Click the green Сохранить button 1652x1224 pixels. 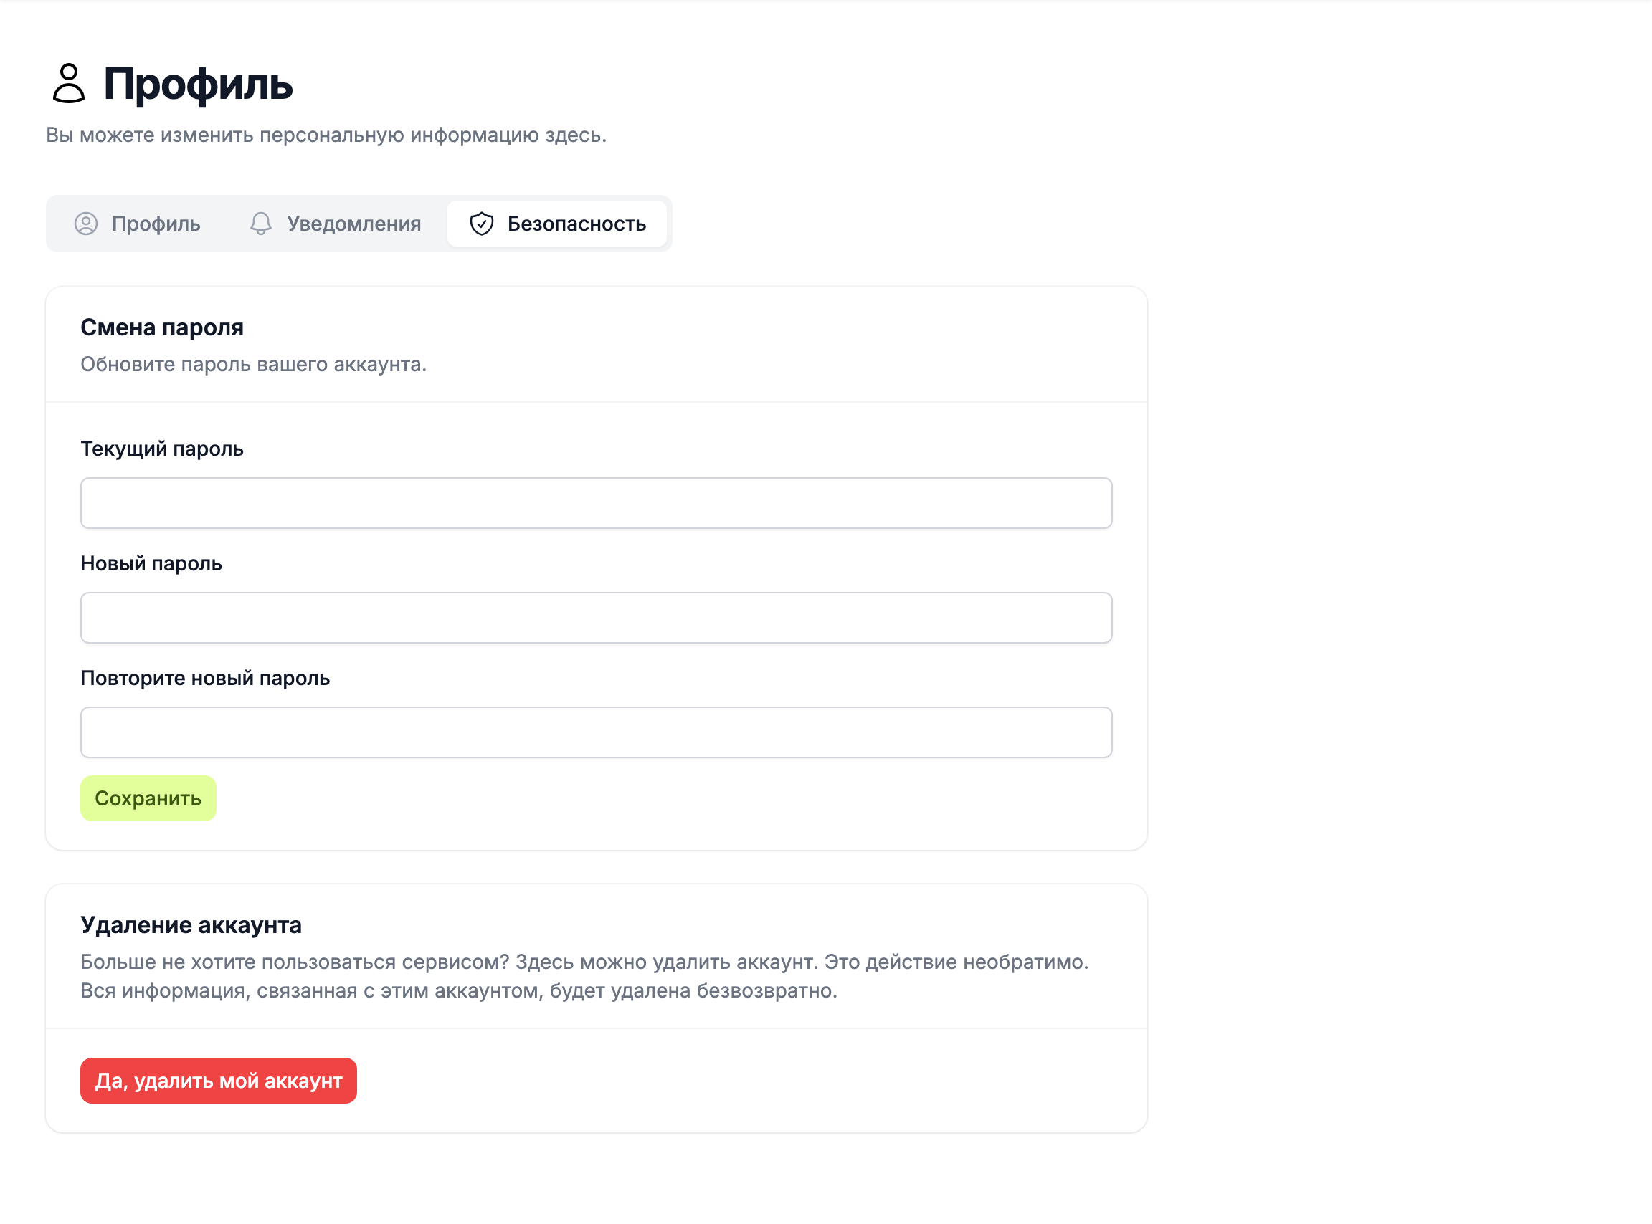point(148,799)
